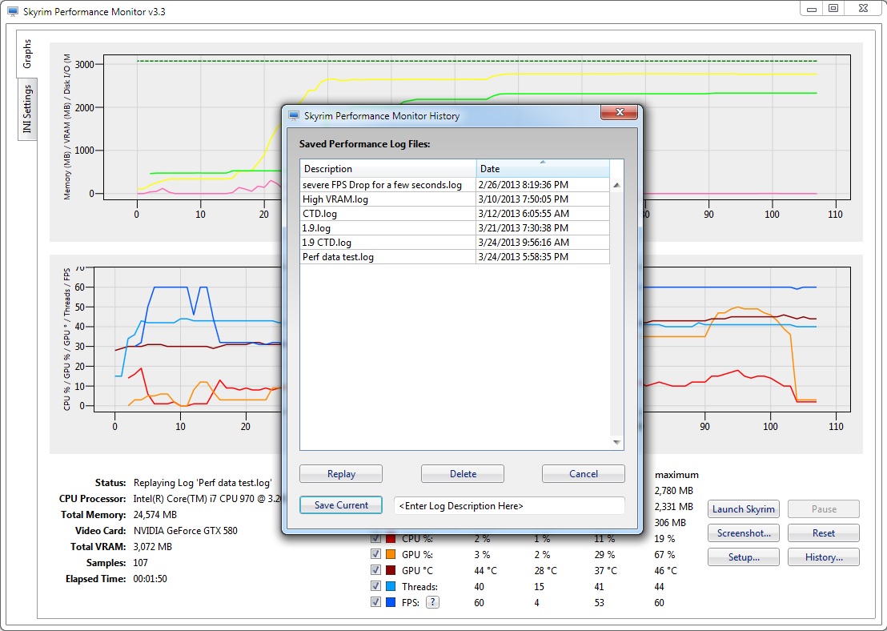Click the FPS help question mark button
887x631 pixels.
432,602
